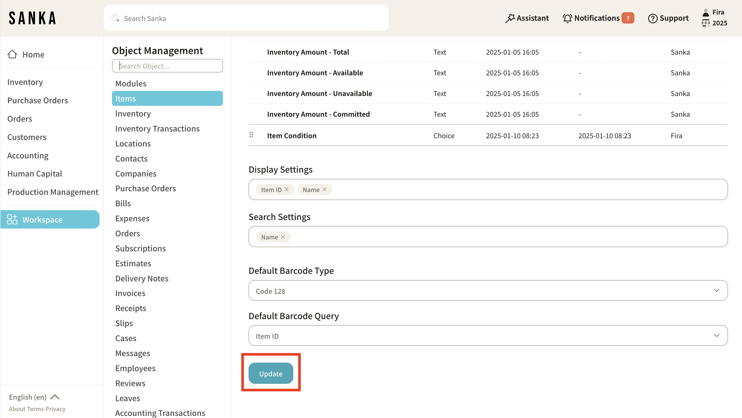
Task: Grab the Item Condition drag handle
Action: 251,135
